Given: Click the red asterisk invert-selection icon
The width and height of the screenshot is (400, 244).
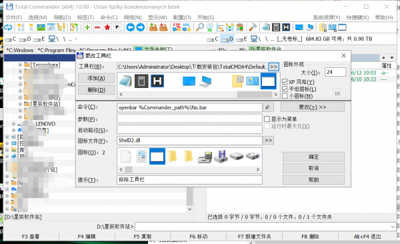Looking at the screenshot, I should point(107,27).
